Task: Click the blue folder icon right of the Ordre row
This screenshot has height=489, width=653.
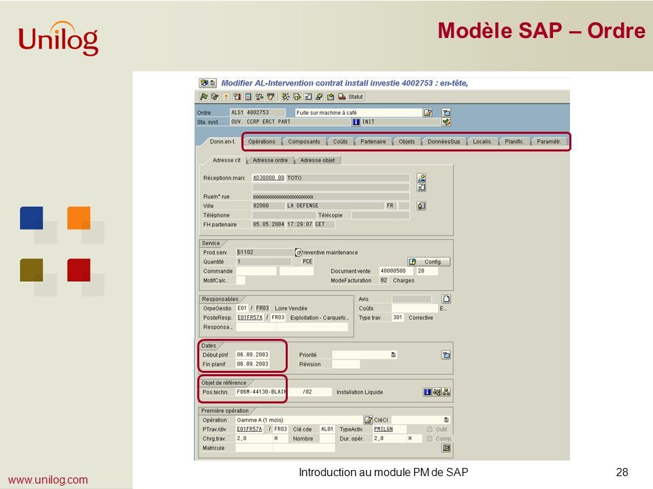Action: (x=446, y=113)
